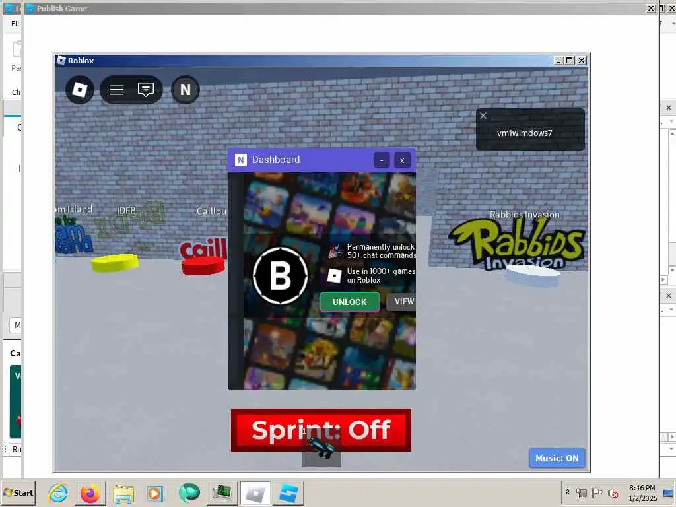Click the IDFB text label
This screenshot has width=676, height=507.
tap(126, 211)
